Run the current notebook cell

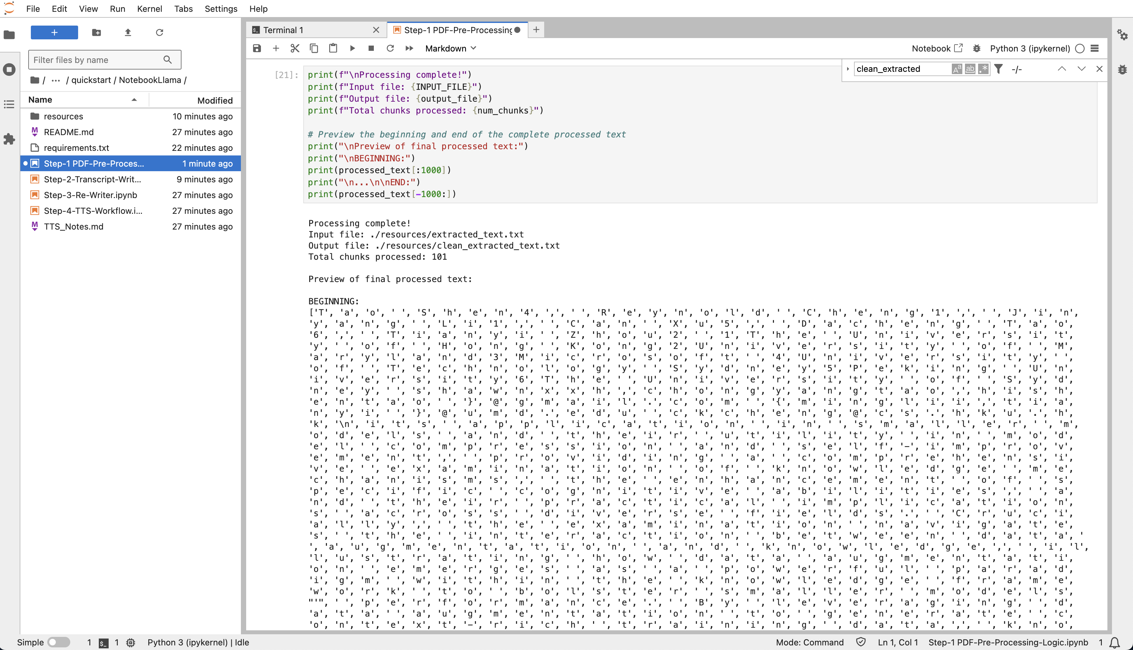pyautogui.click(x=353, y=48)
